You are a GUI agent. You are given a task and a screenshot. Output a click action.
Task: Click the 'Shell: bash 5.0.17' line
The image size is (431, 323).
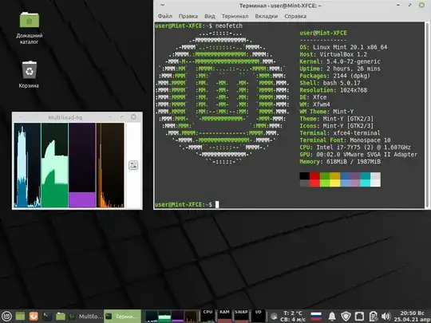[330, 83]
